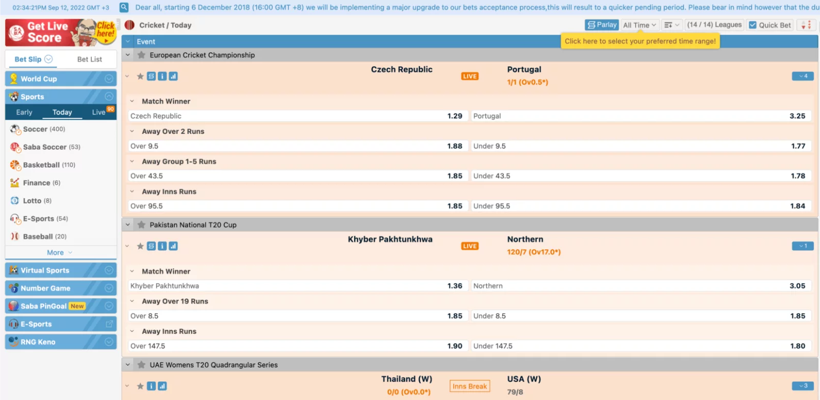Image resolution: width=820 pixels, height=400 pixels.
Task: Open the All Time range dropdown
Action: click(640, 25)
